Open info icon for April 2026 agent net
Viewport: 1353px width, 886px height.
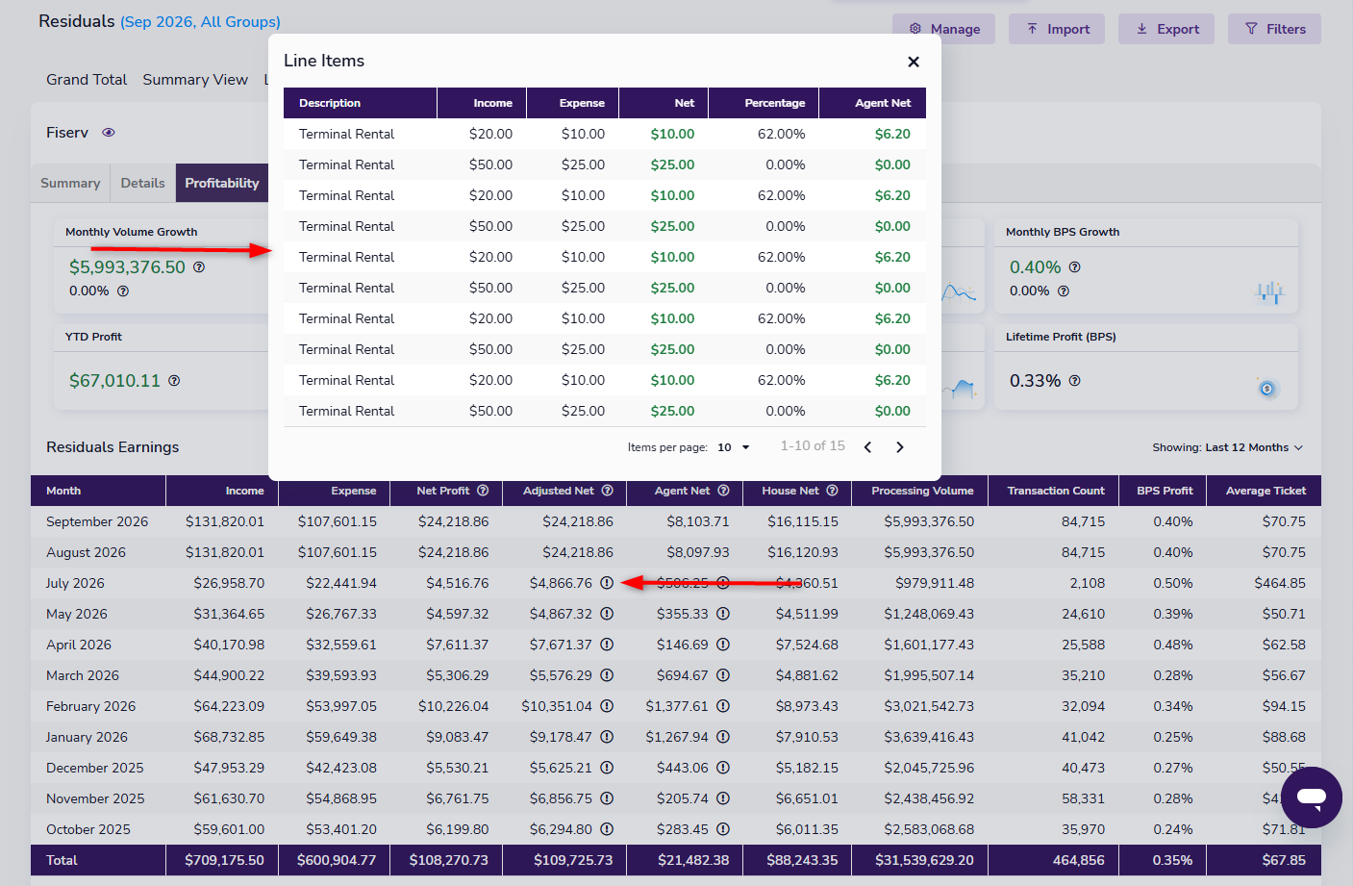pos(723,645)
